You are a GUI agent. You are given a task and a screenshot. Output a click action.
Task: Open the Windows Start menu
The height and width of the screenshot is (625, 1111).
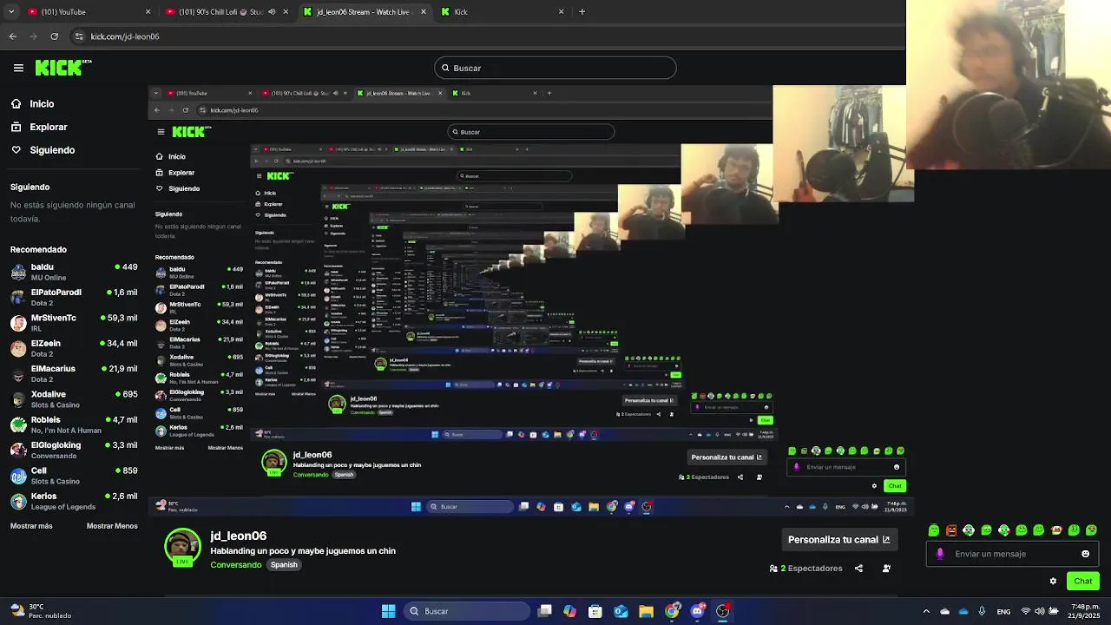(389, 611)
